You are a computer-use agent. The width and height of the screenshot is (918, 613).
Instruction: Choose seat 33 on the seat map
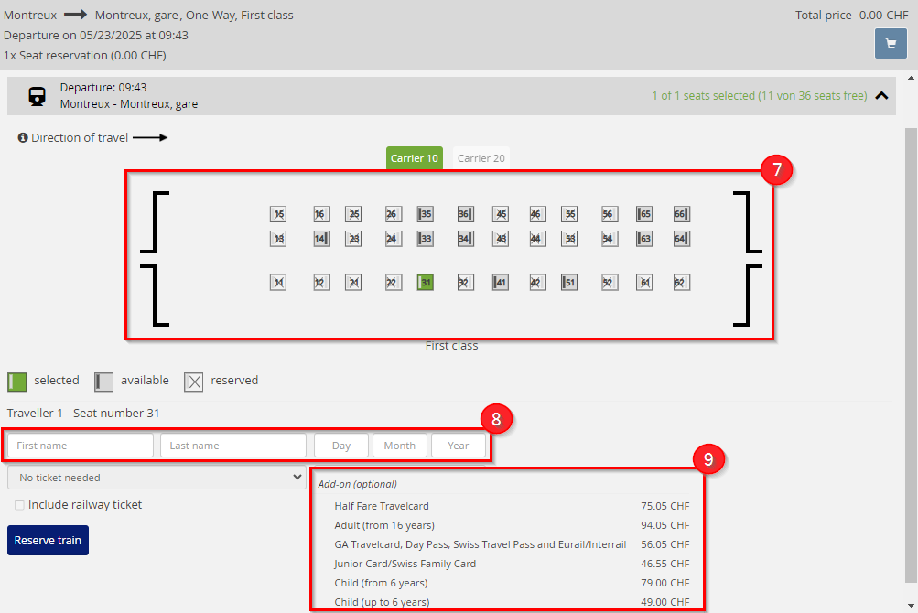click(x=425, y=238)
